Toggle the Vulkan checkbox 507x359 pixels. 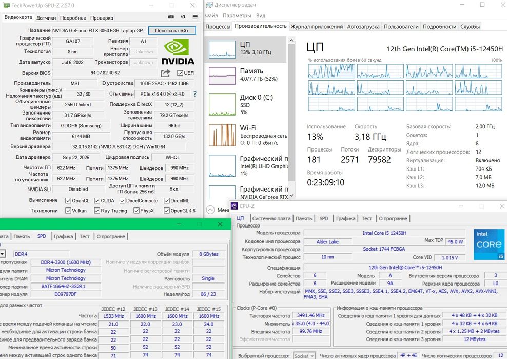(x=68, y=211)
